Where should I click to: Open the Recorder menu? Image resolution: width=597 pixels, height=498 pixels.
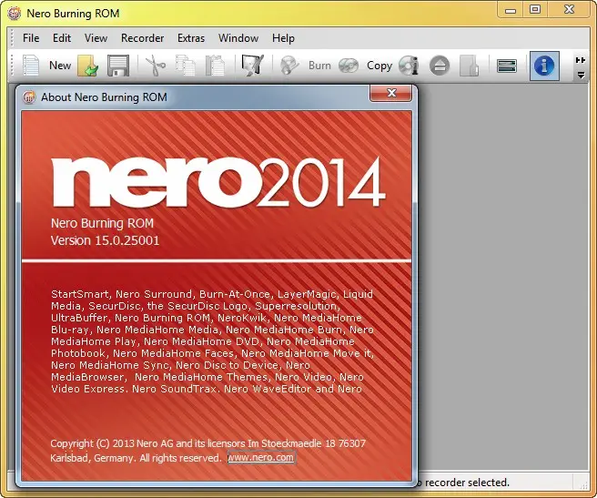tap(142, 38)
